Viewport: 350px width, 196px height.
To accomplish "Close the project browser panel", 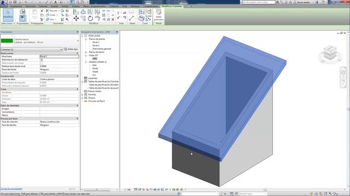I will (x=117, y=32).
